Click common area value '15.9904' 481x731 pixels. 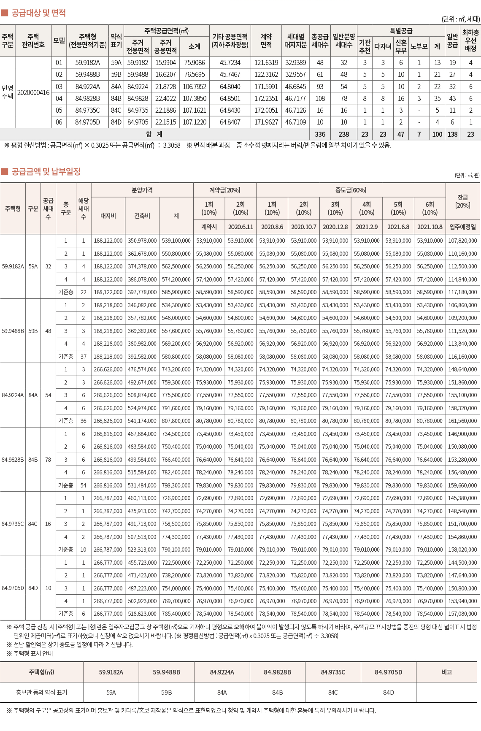point(165,62)
